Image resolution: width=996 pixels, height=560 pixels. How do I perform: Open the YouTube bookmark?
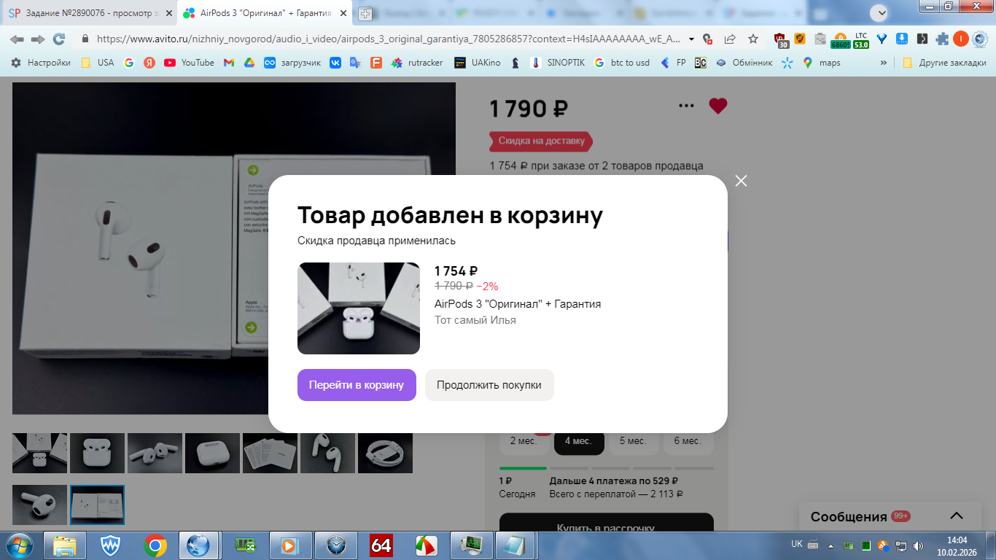click(189, 63)
